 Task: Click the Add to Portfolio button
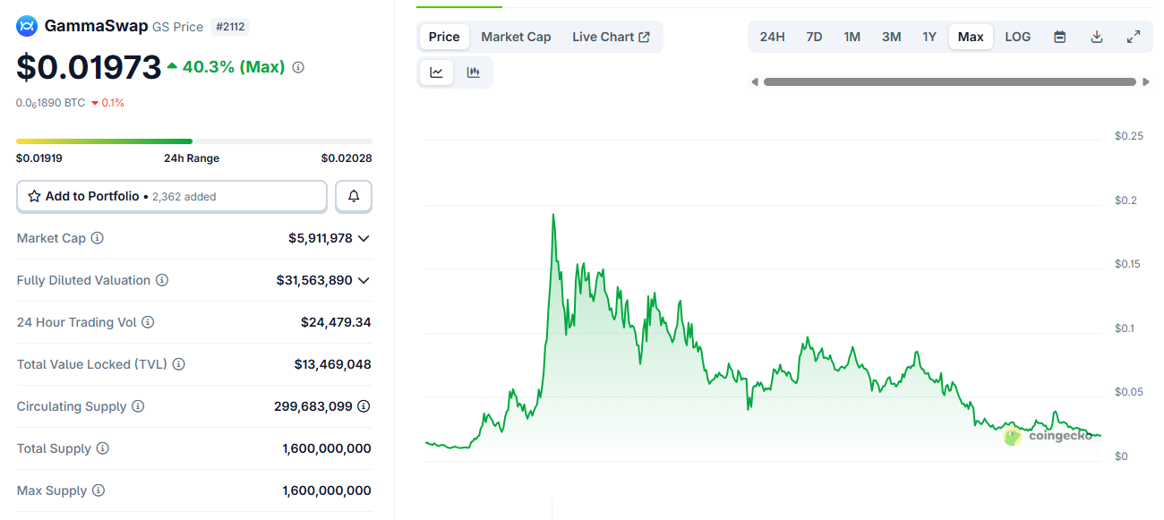pos(172,196)
